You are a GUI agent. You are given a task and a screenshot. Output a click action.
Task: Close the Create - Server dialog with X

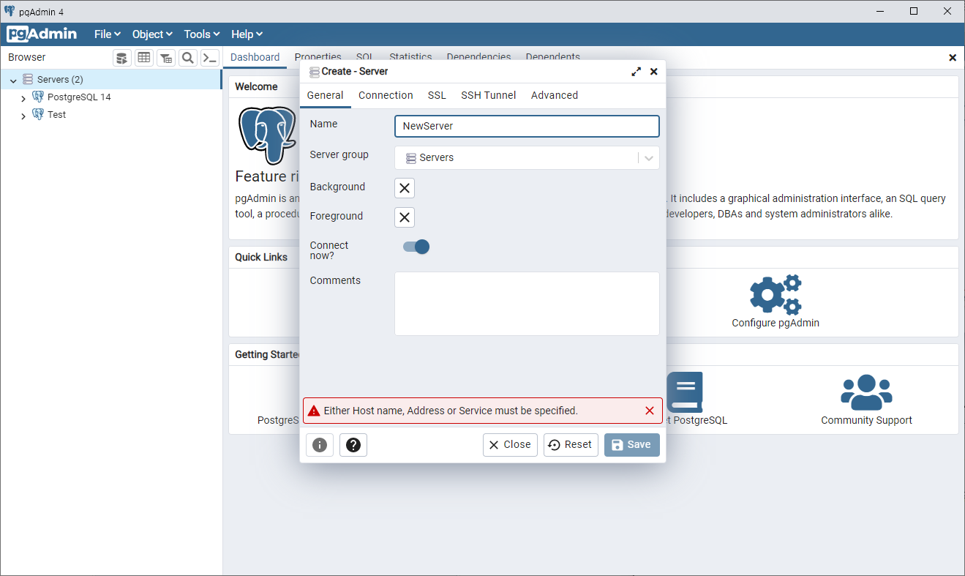tap(654, 72)
